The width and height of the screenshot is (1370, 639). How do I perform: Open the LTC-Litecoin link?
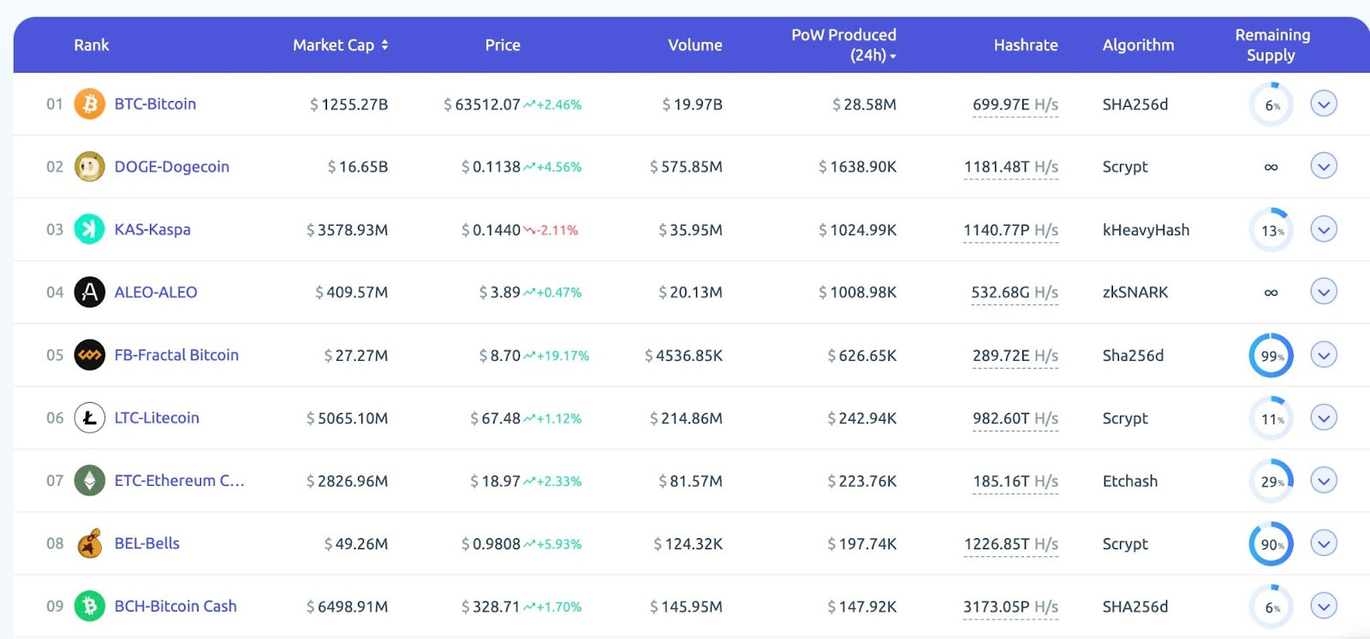pos(157,417)
